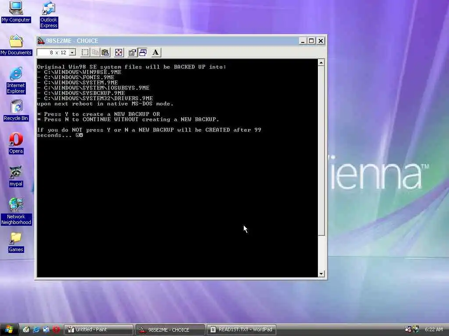
Task: Click 'upon next reboot in native MS-DOS mode.'
Action: [x=105, y=103]
